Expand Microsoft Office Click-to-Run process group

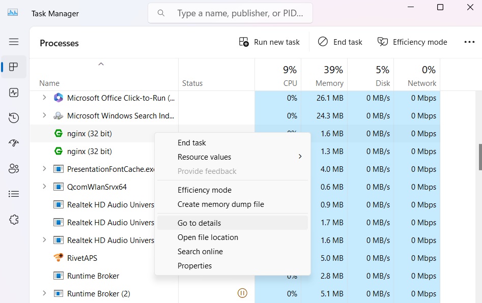coord(44,98)
